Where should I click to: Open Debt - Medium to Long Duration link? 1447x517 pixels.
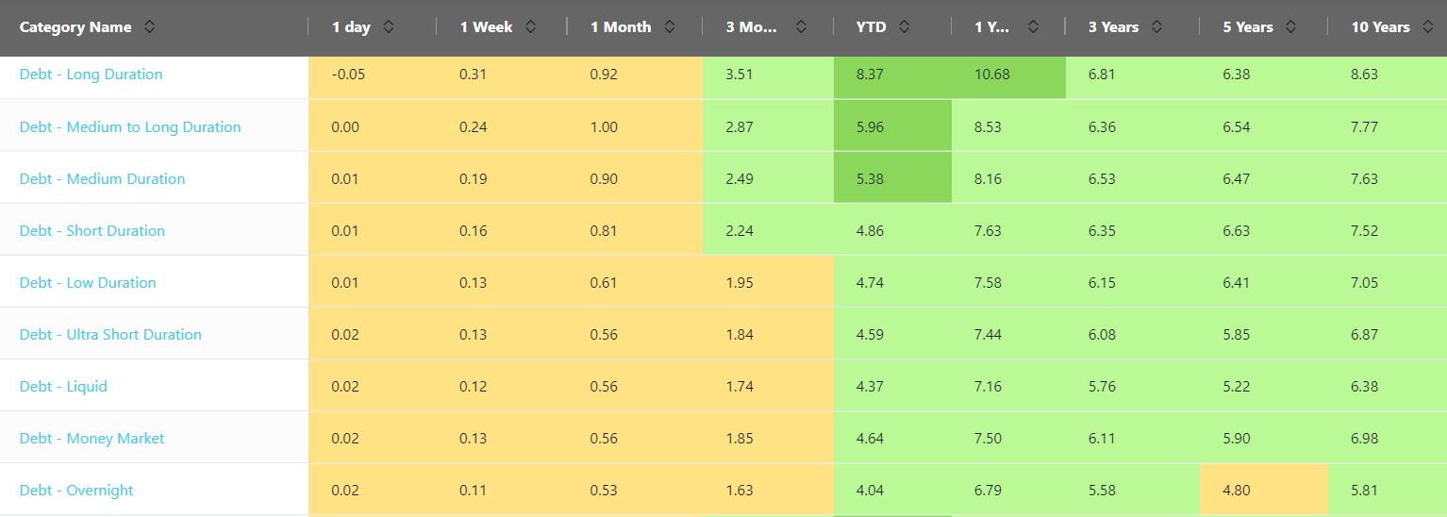click(x=130, y=127)
